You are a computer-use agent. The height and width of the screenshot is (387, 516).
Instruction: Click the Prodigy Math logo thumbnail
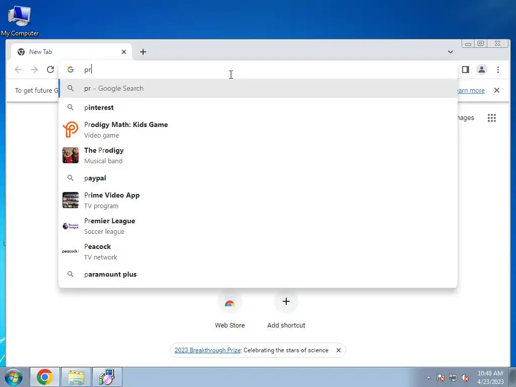(x=71, y=130)
